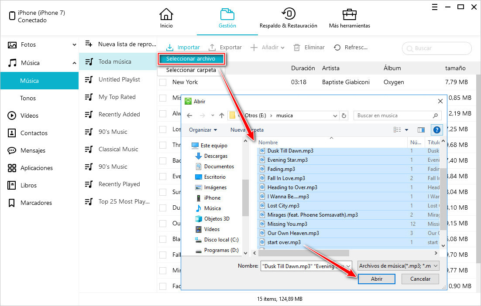481x306 pixels.
Task: Select iPhone in navigation tree
Action: (208, 198)
